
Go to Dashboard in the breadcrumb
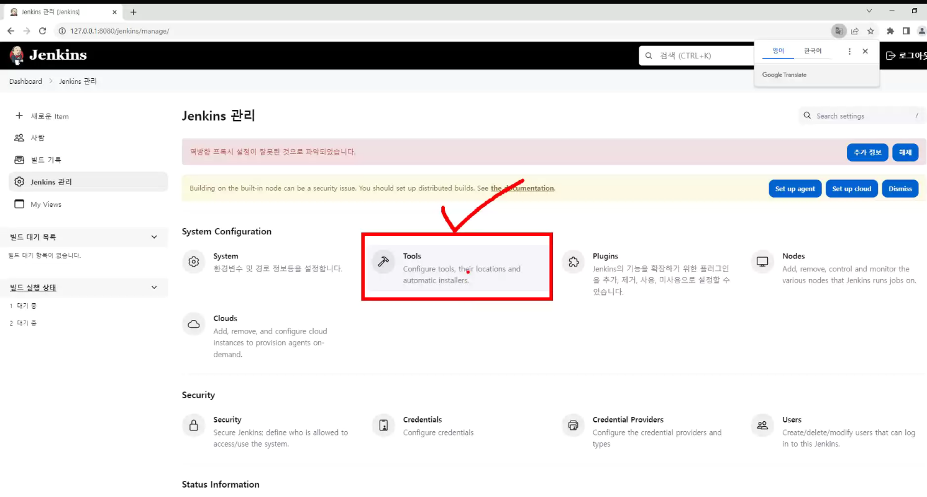pos(25,81)
